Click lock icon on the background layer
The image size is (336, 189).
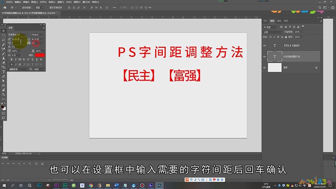(x=316, y=68)
